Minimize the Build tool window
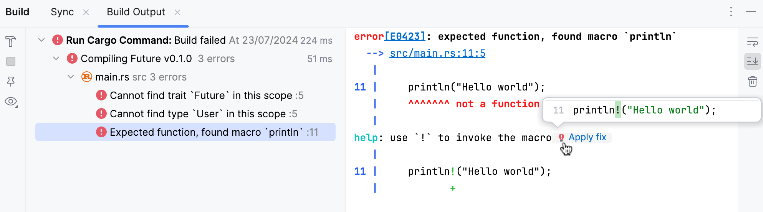Viewport: 763px width, 212px height. pyautogui.click(x=751, y=12)
